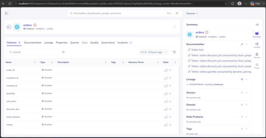Screen dimensions: 266x138
Task: Open the orders link in Summary panel
Action: pyautogui.click(x=200, y=32)
